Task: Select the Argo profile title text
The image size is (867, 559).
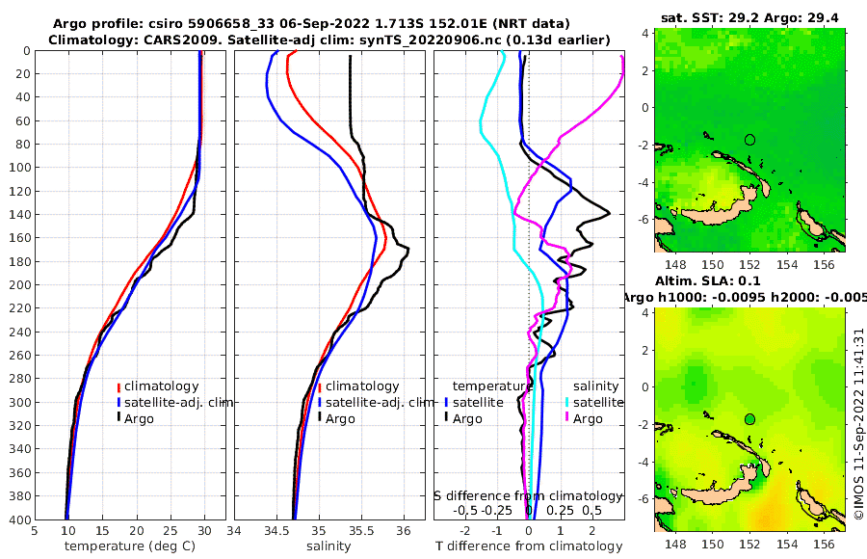Action: coord(311,24)
